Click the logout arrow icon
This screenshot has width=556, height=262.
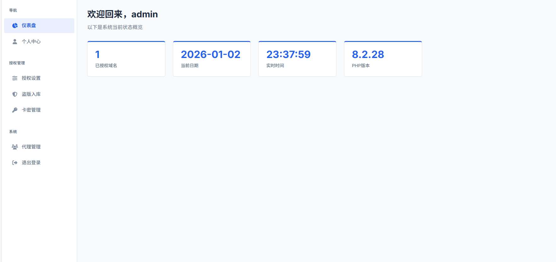tap(15, 163)
